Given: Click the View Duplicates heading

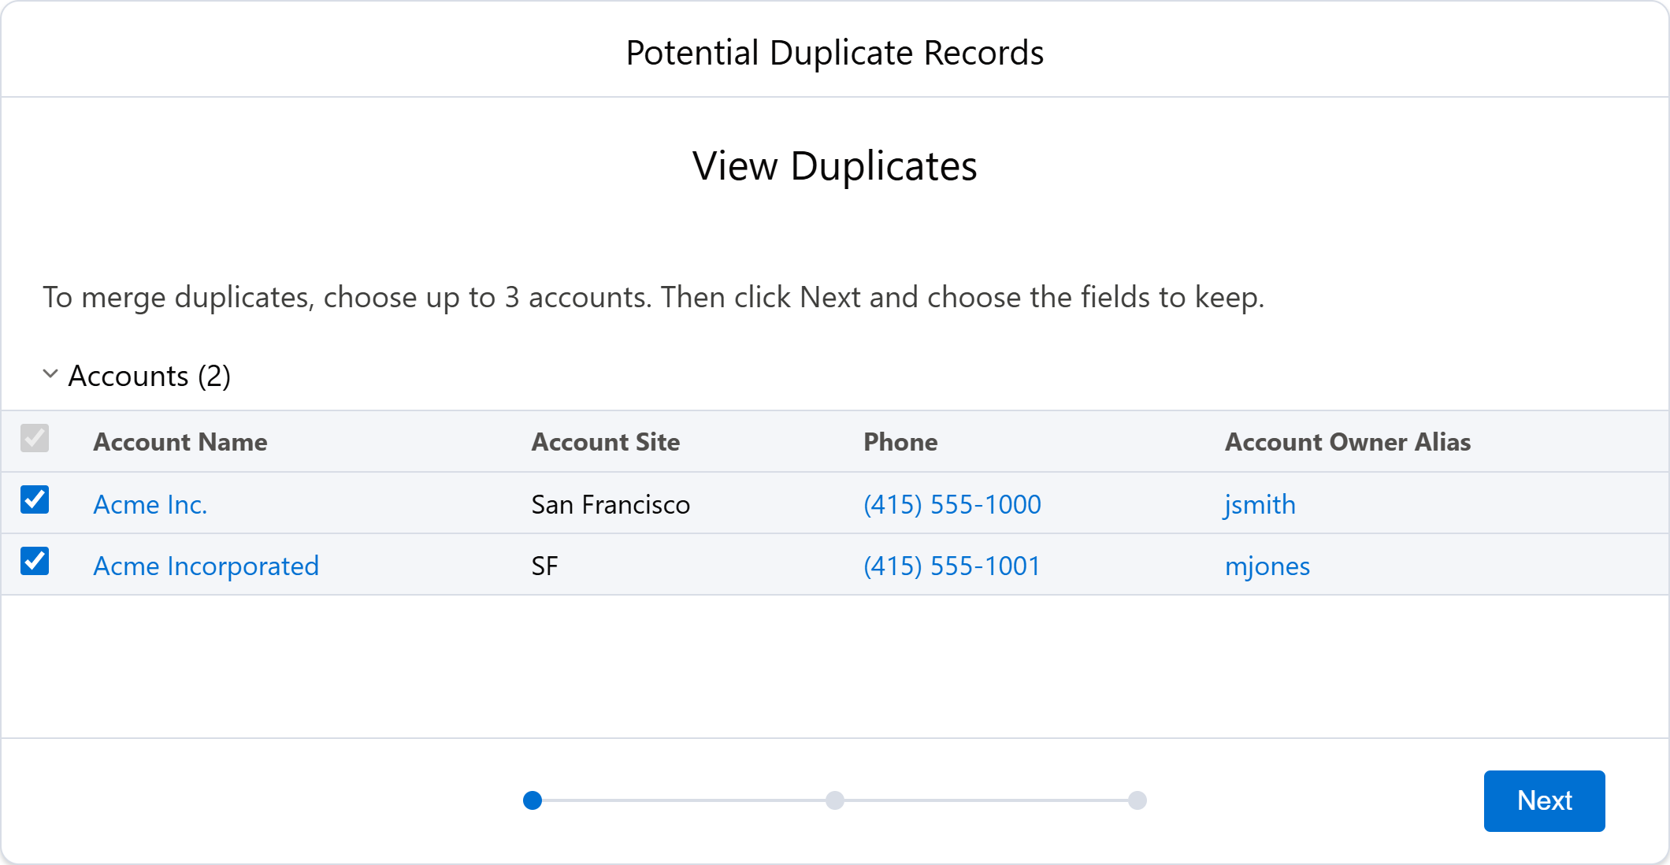Looking at the screenshot, I should pos(835,165).
